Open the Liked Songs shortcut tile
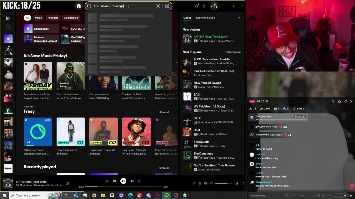This screenshot has height=199, width=355. click(x=41, y=29)
